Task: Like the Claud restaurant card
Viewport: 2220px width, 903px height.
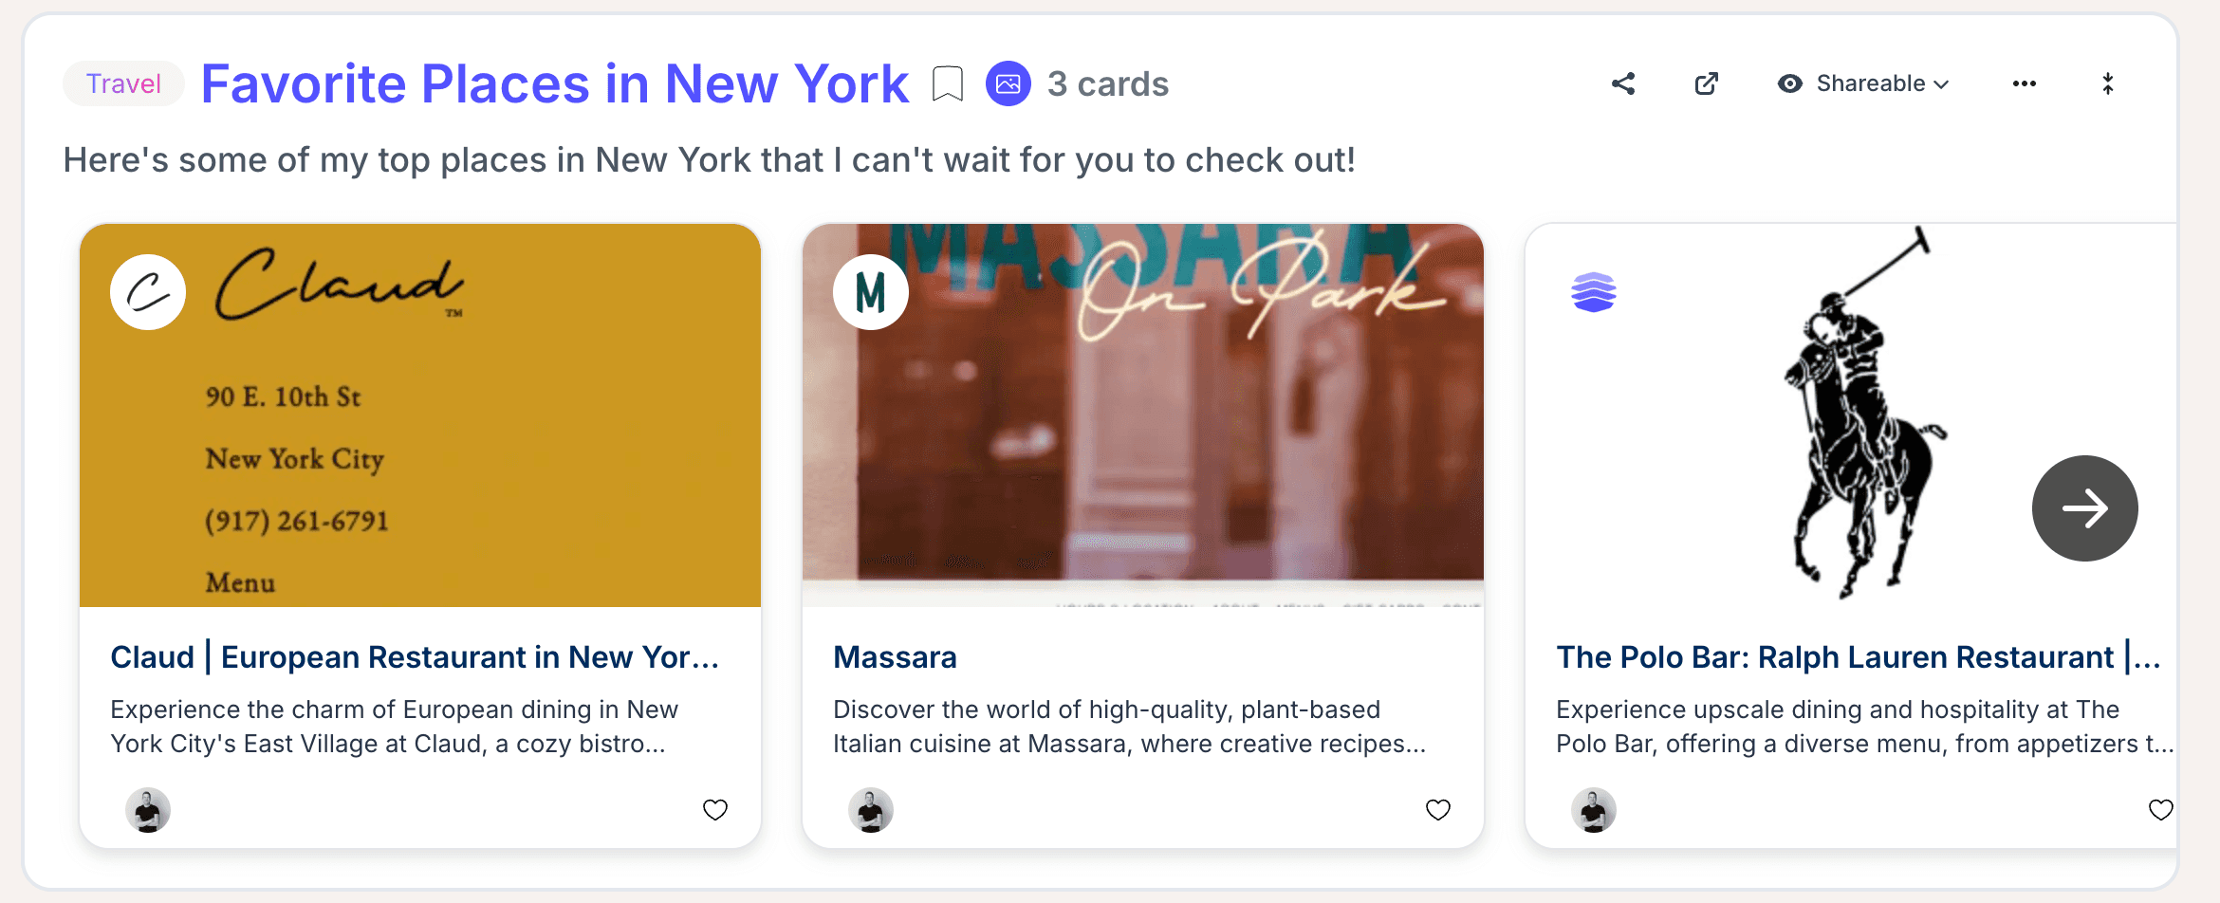Action: point(714,809)
